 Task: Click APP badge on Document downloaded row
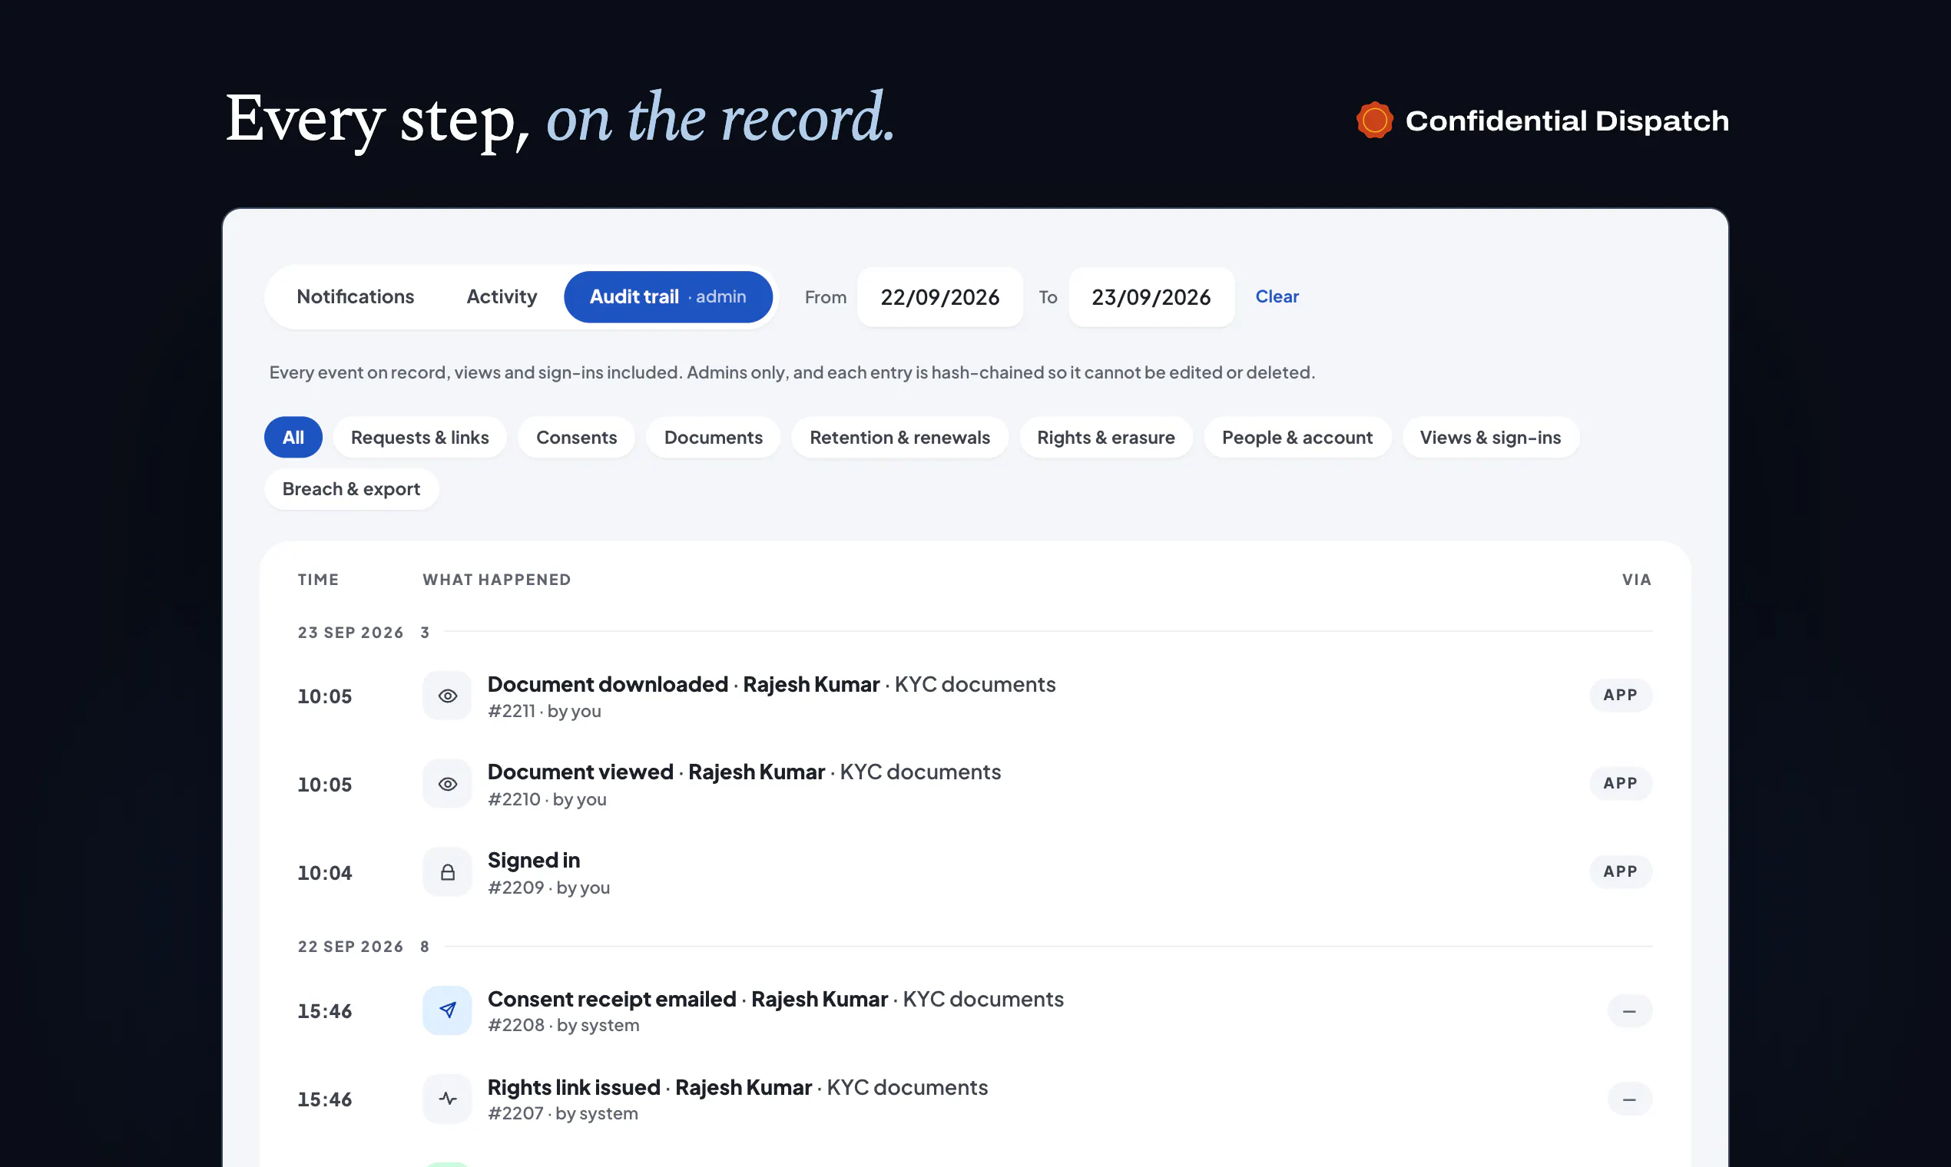pos(1620,695)
